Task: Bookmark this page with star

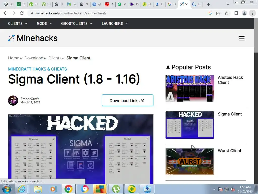Action: [226, 13]
